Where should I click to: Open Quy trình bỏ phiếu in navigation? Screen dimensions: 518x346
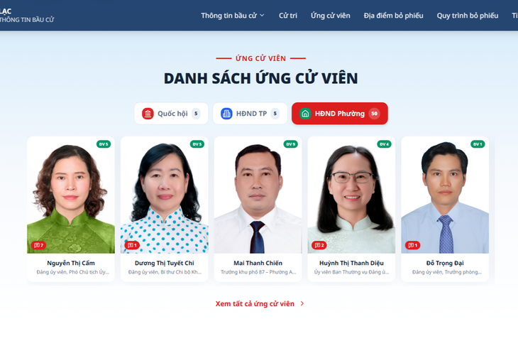point(468,16)
